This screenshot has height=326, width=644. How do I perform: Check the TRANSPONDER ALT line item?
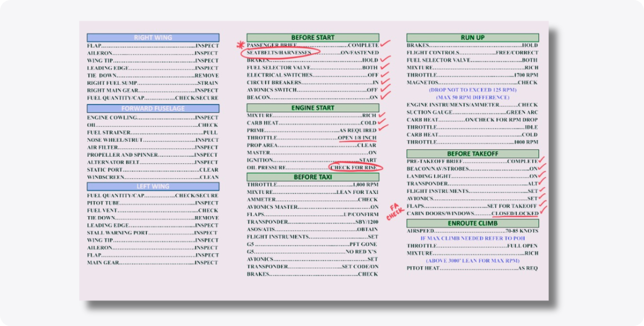click(541, 181)
